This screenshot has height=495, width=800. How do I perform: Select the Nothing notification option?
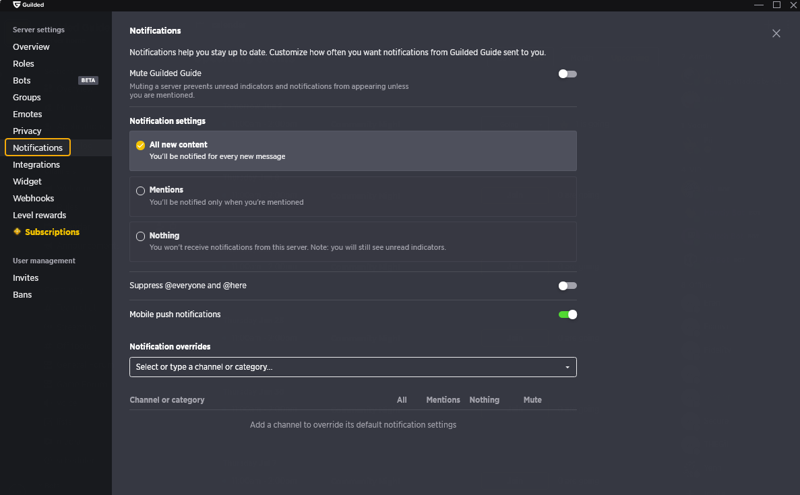point(353,242)
